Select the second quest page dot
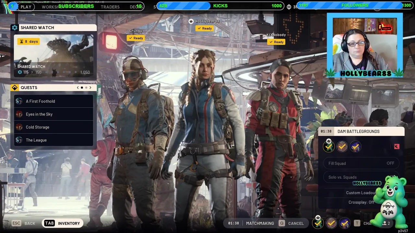 click(86, 88)
